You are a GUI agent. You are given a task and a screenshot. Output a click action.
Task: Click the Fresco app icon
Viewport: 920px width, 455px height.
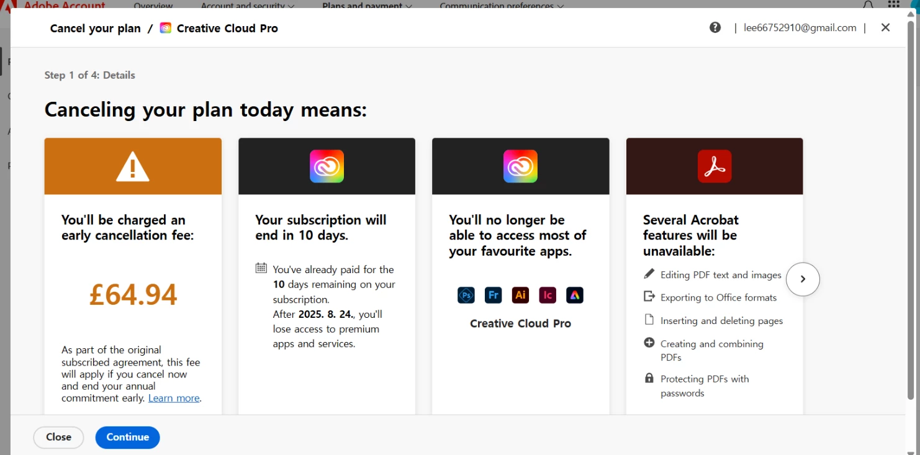click(493, 295)
